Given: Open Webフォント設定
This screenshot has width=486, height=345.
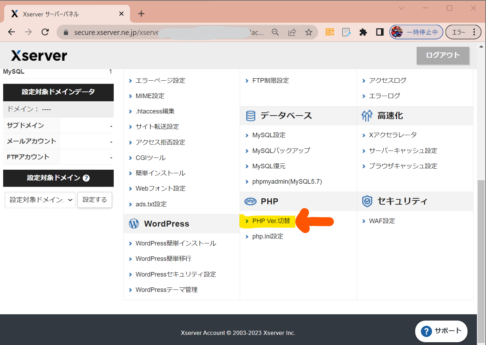Looking at the screenshot, I should coord(160,189).
